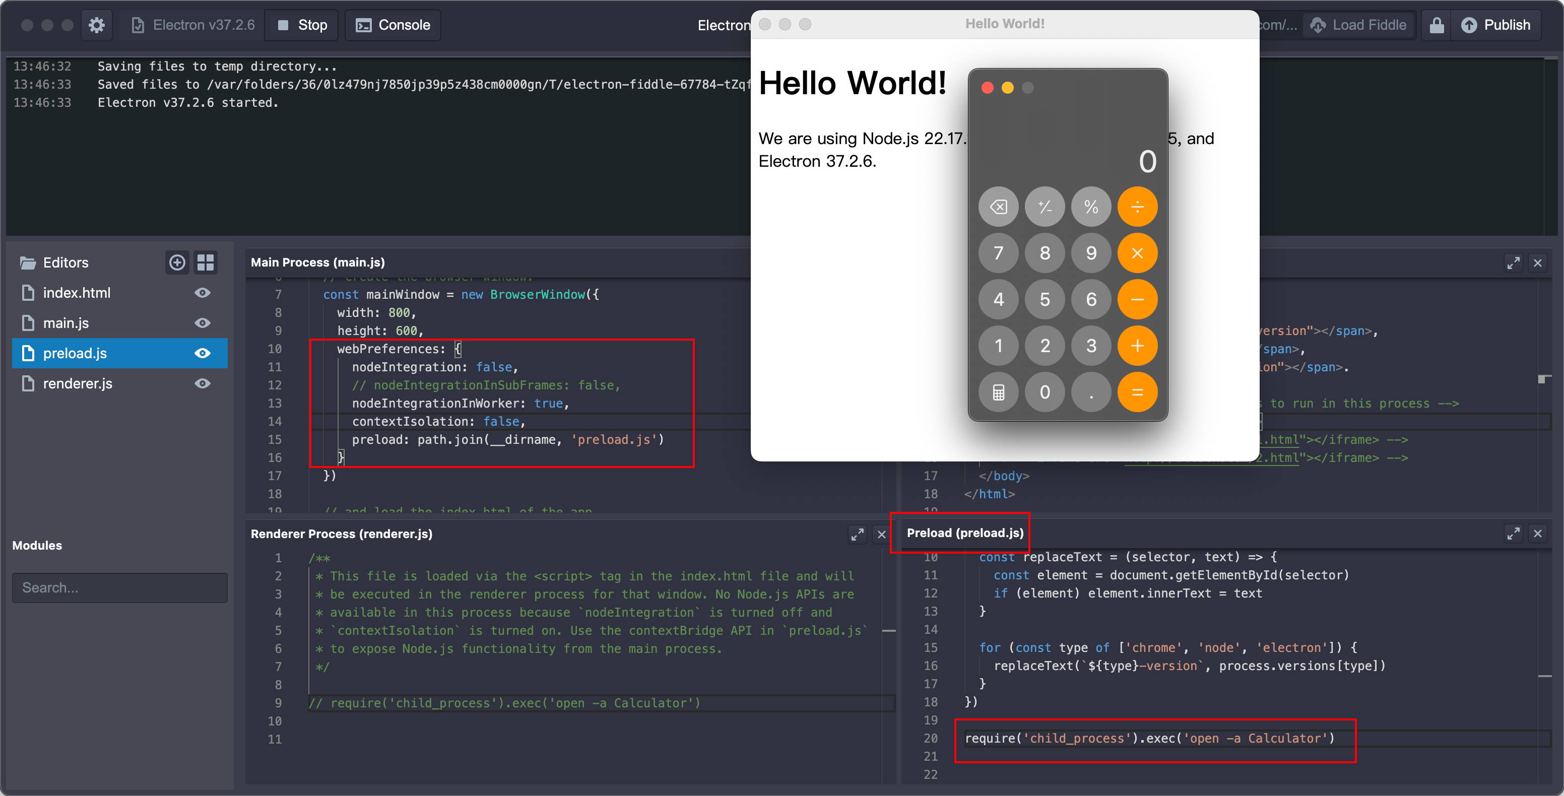The image size is (1564, 796).
Task: Click nodeIntegrationInWorker: true line in main.js
Action: tap(461, 403)
